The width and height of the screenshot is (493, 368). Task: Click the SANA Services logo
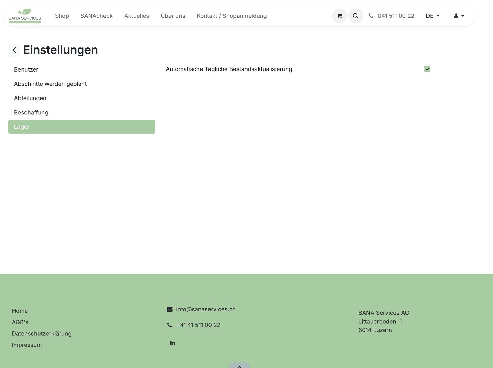25,16
